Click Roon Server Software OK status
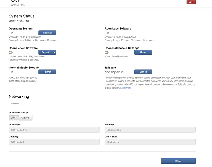 pos(11,53)
